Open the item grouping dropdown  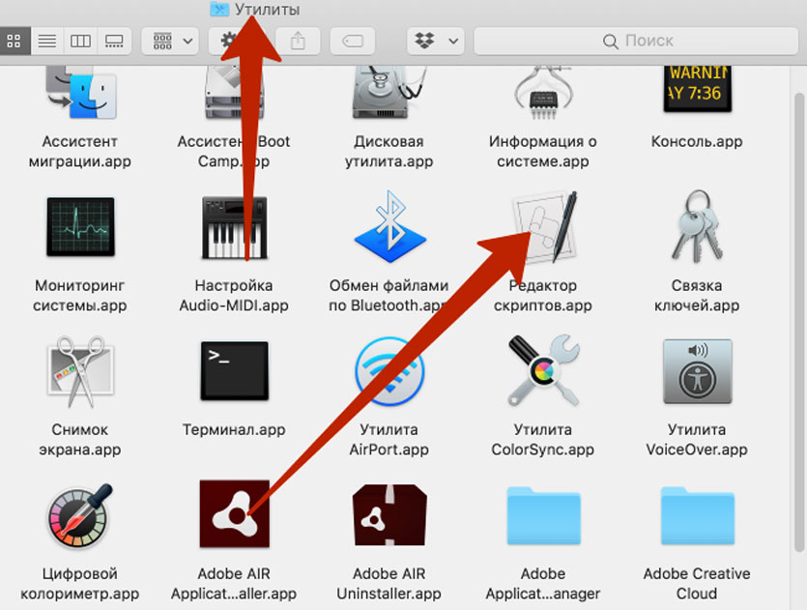coord(170,41)
